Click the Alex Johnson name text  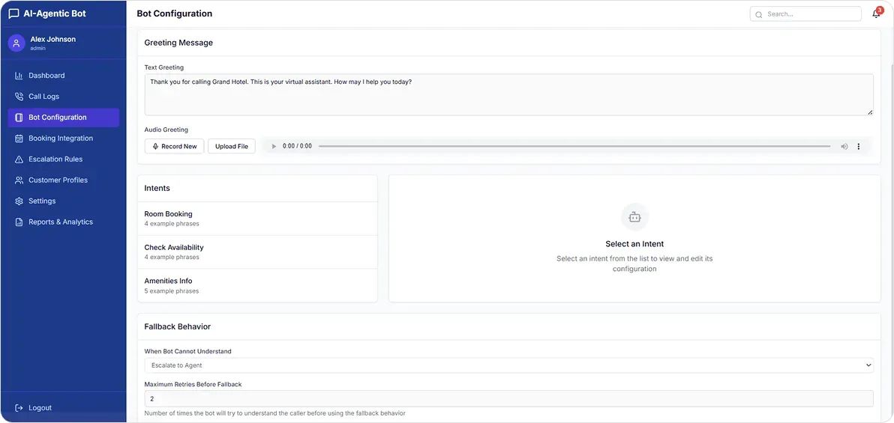click(x=53, y=39)
